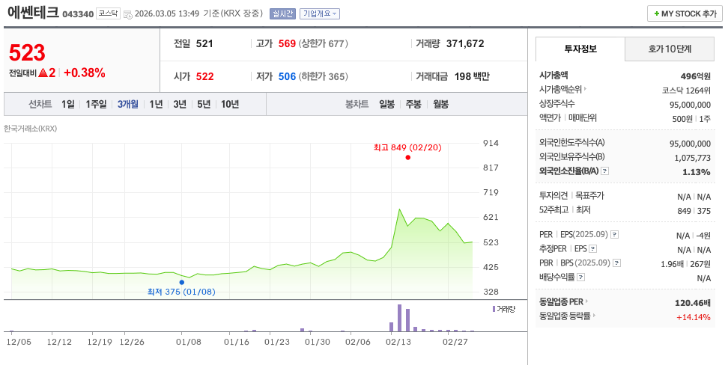Click the 고가 569 value
This screenshot has height=365, width=728.
pos(287,43)
